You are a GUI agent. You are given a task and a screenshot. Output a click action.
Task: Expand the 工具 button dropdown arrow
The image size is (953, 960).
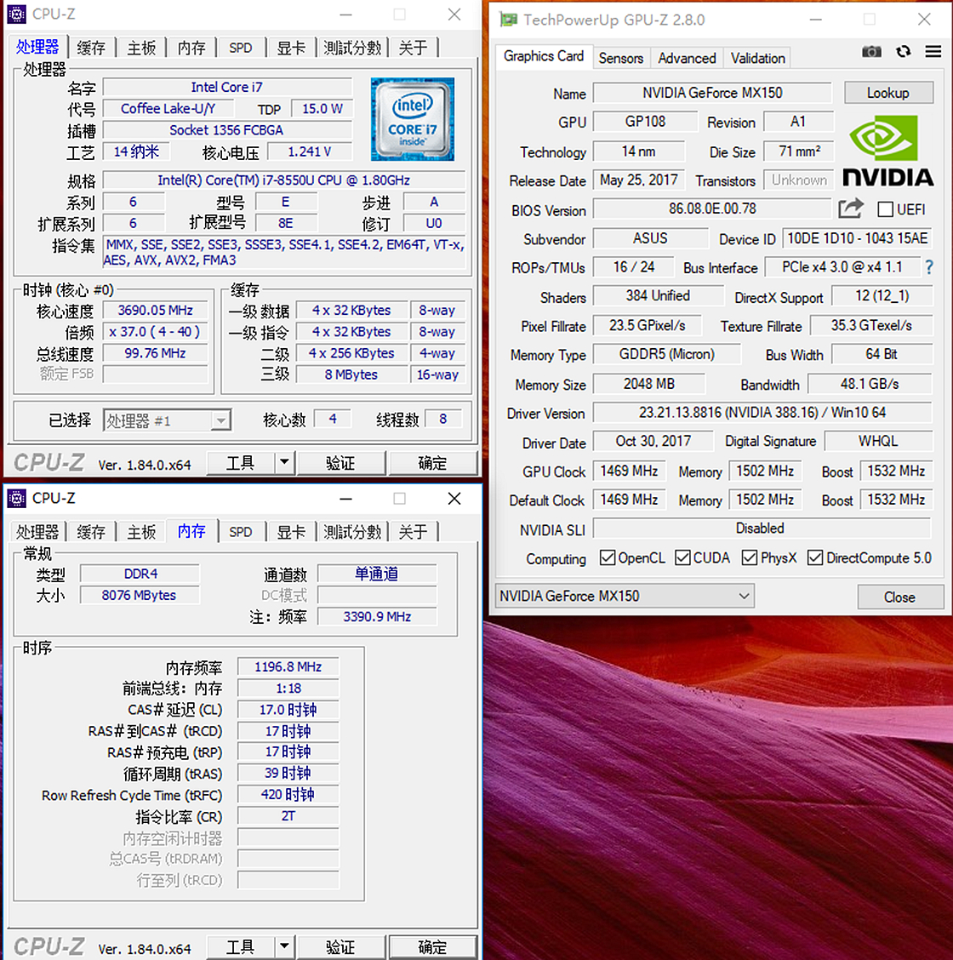(284, 462)
